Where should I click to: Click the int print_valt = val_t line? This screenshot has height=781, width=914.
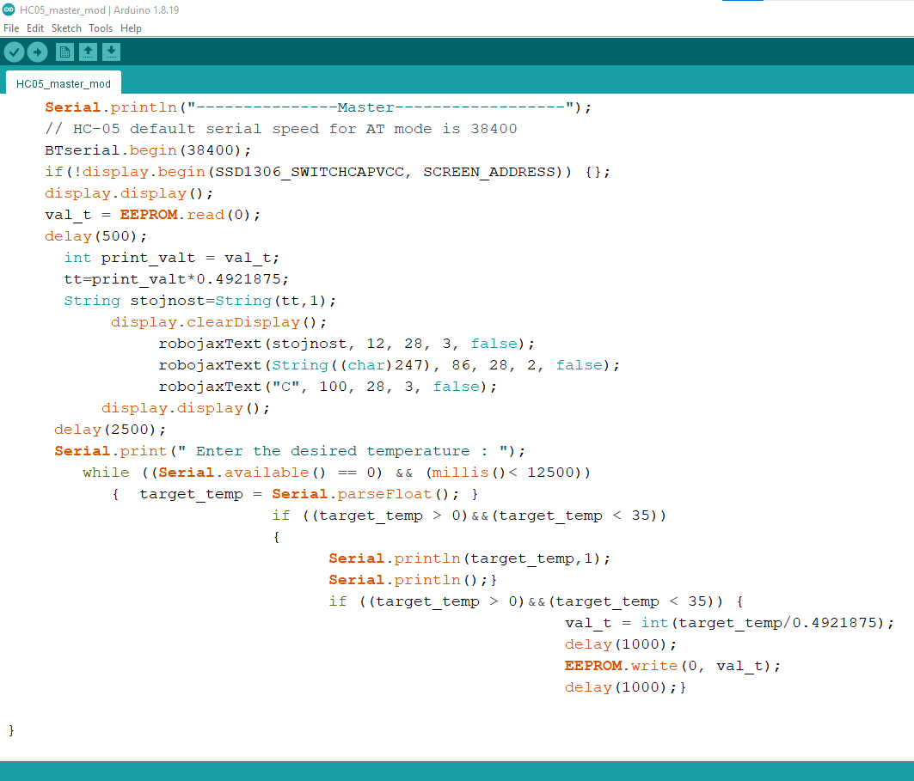point(172,258)
